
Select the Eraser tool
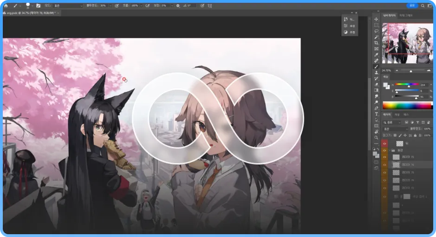coord(376,85)
